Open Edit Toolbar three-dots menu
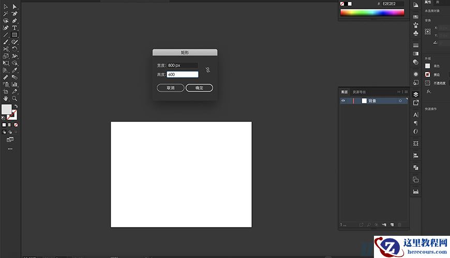Image resolution: width=450 pixels, height=258 pixels. pos(10,149)
